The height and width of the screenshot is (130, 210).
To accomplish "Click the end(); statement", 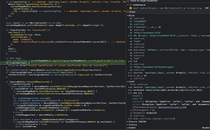I will (x=12, y=49).
